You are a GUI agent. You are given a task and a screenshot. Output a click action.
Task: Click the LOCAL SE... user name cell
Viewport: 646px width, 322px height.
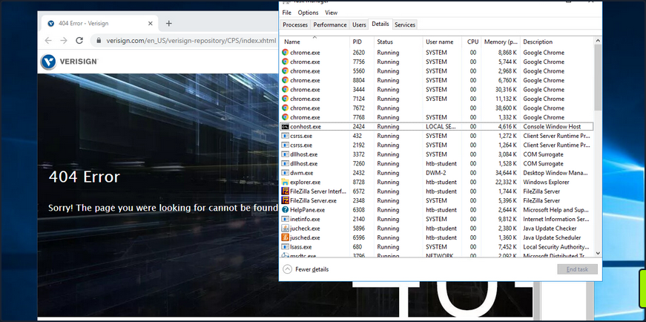tap(441, 127)
